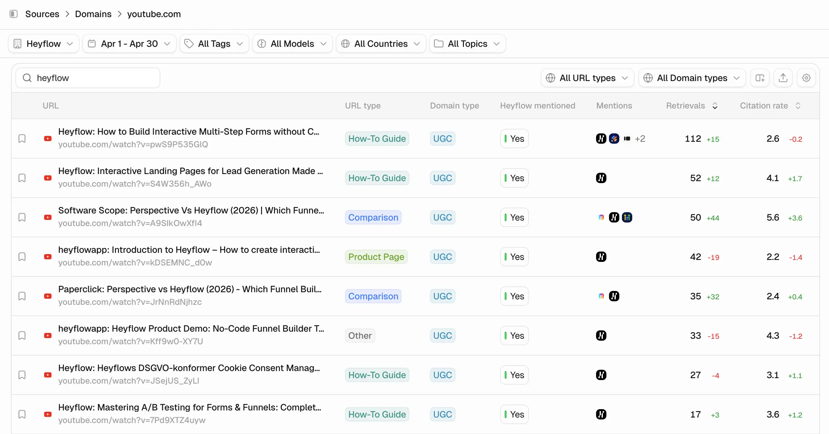The image size is (829, 434).
Task: Open the add column layout icon
Action: 760,78
